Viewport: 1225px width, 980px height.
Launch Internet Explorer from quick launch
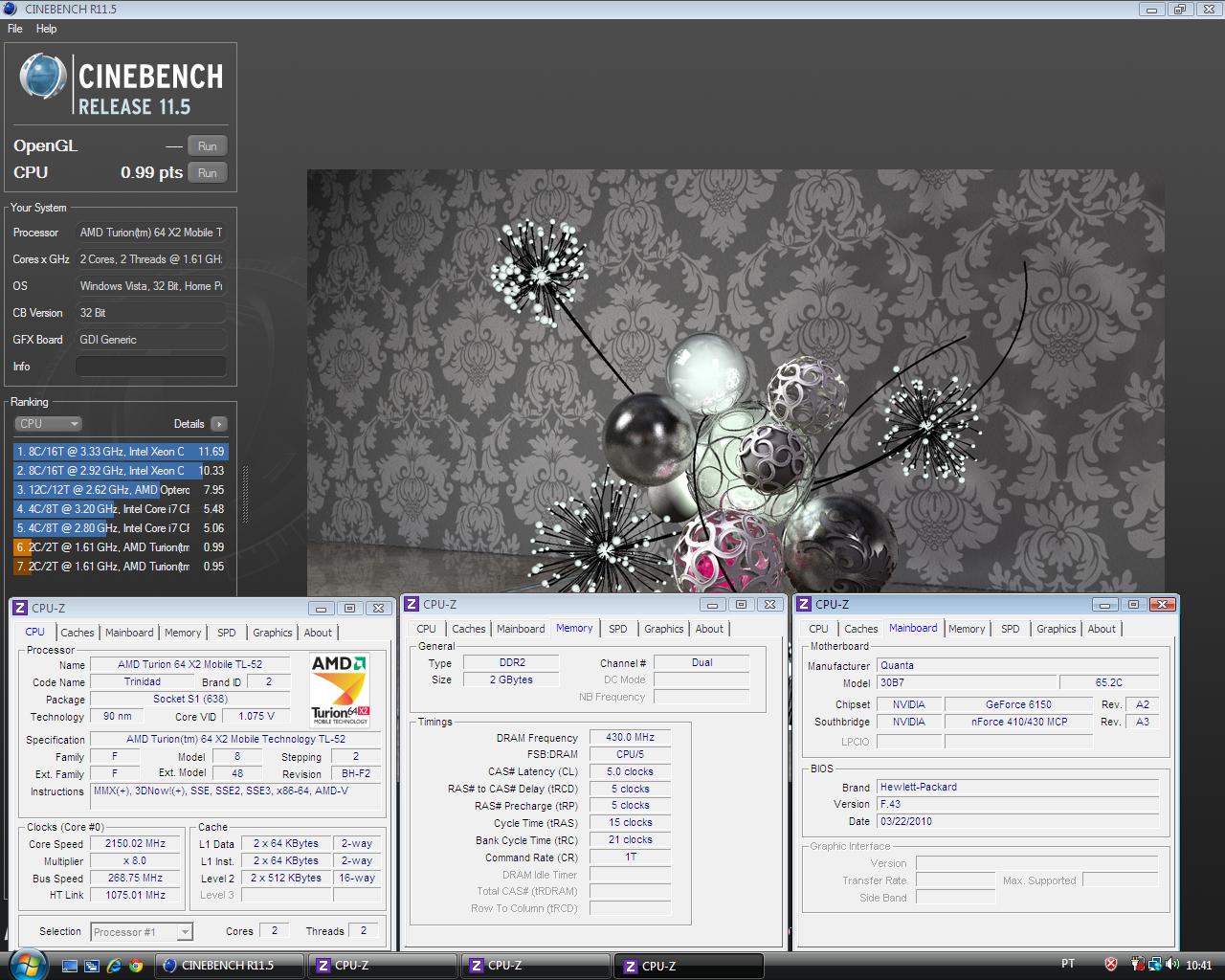point(114,966)
